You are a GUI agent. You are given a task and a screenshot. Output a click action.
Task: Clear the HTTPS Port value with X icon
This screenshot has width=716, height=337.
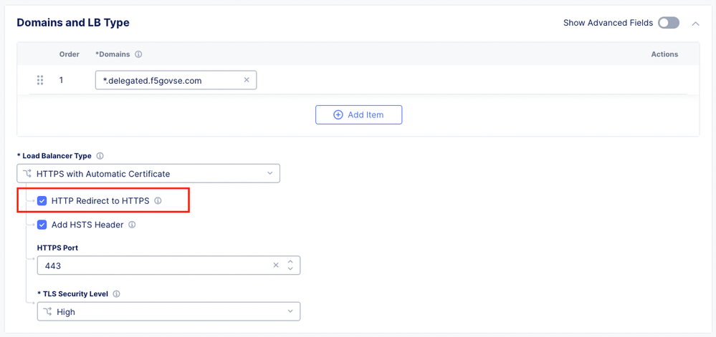pyautogui.click(x=276, y=265)
